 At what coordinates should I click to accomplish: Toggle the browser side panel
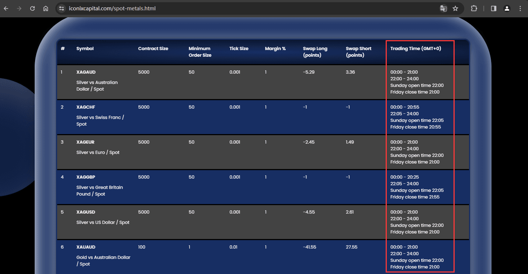click(x=494, y=8)
